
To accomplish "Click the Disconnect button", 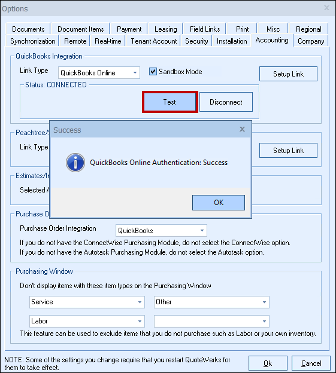I will click(x=226, y=102).
